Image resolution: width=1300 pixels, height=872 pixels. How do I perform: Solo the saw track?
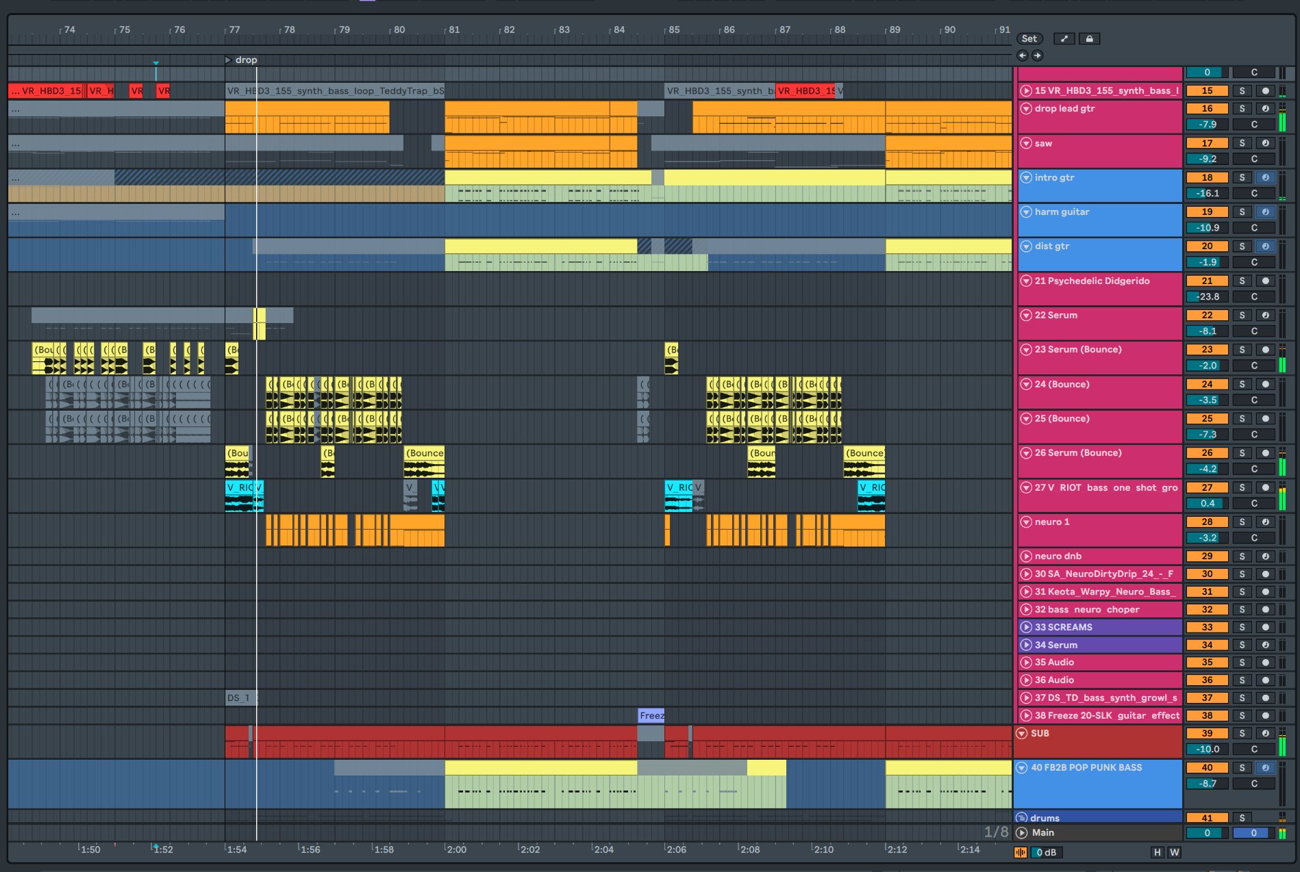click(1242, 143)
